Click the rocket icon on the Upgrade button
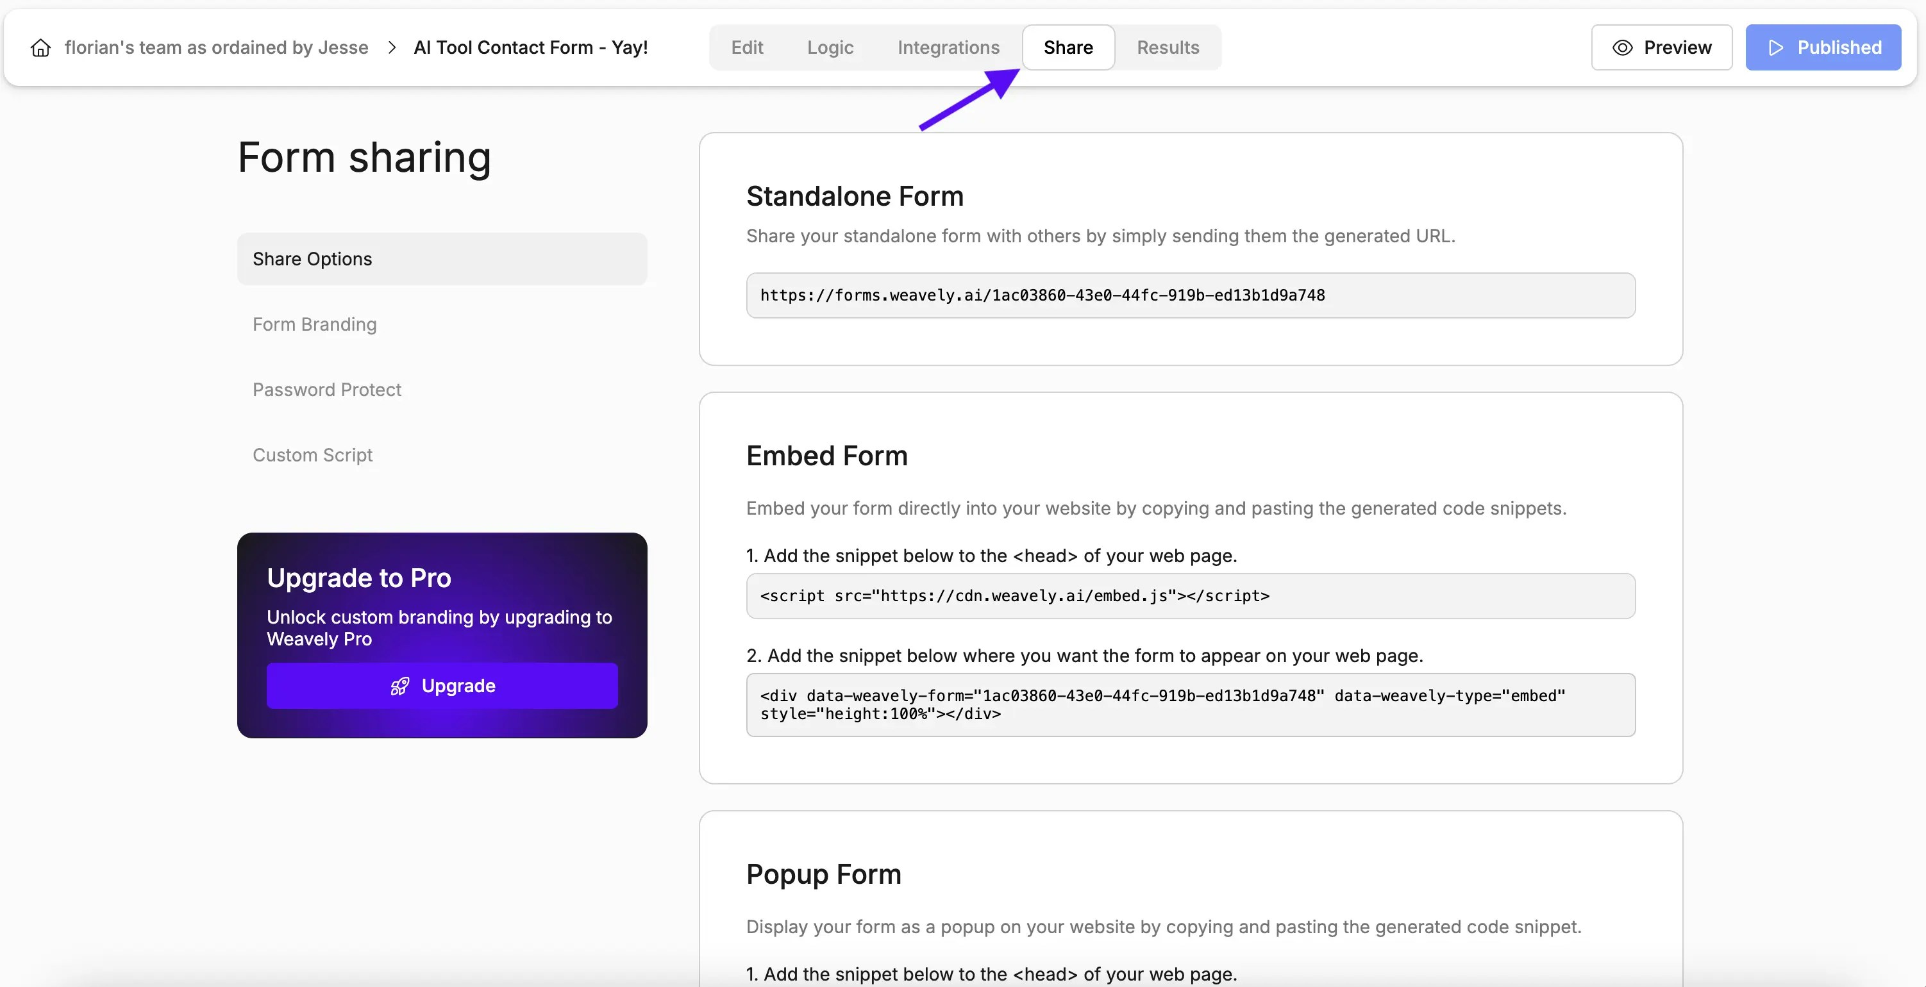This screenshot has width=1926, height=987. click(x=400, y=686)
